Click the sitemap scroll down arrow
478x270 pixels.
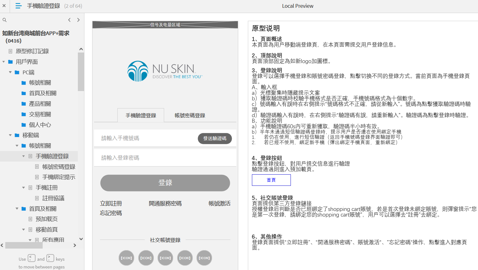pyautogui.click(x=81, y=239)
